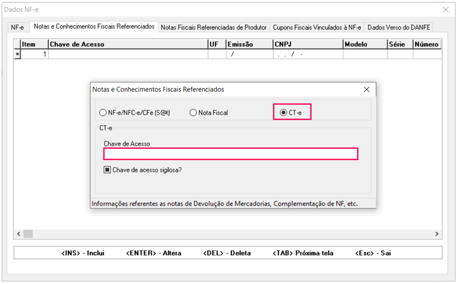Screen dimensions: 459x284
Task: Toggle the Chave de acesso sigilosa checkbox
Action: [107, 169]
